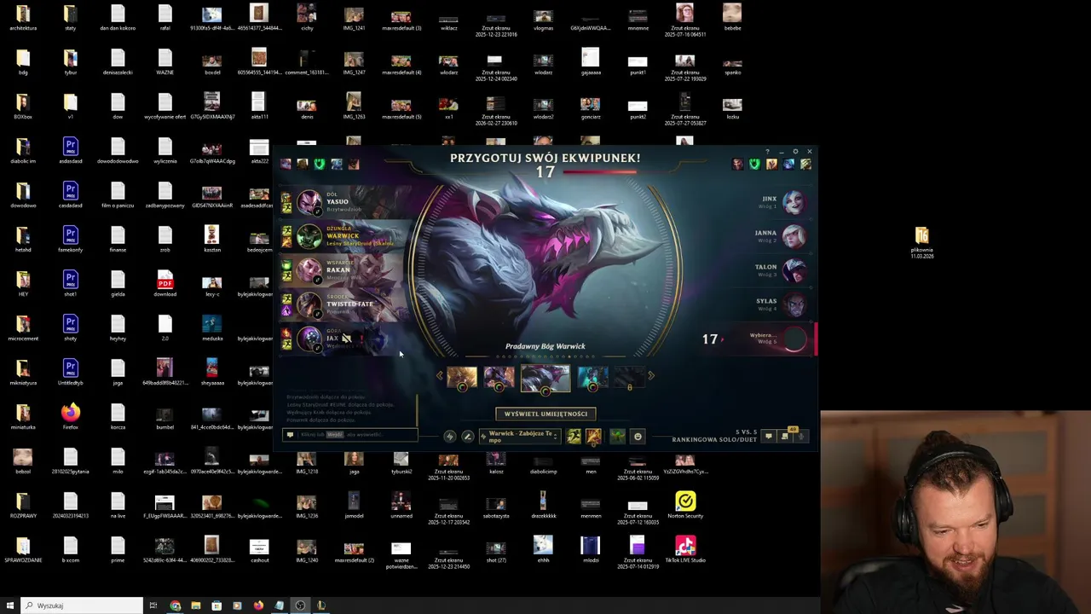Open chroma picker on Pradawny Bóg Warwick thumbnail
This screenshot has width=1091, height=614.
pyautogui.click(x=545, y=391)
